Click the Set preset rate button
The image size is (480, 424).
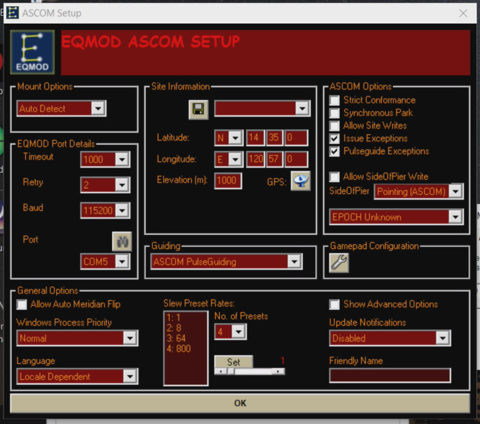233,362
